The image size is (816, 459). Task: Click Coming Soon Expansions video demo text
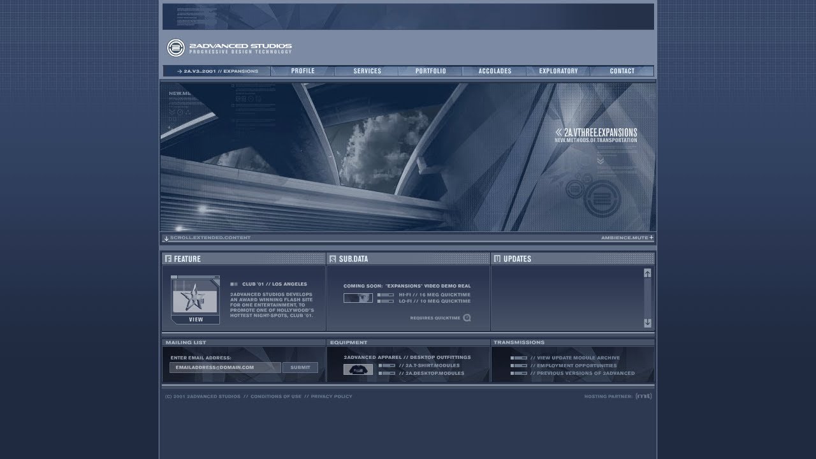(x=407, y=286)
